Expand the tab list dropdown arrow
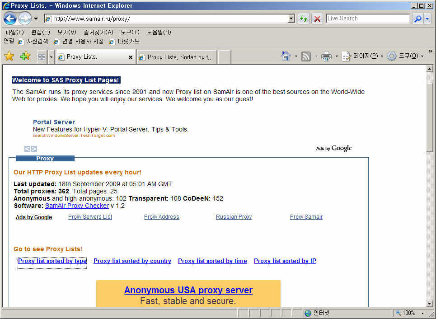The image size is (436, 319). click(51, 57)
